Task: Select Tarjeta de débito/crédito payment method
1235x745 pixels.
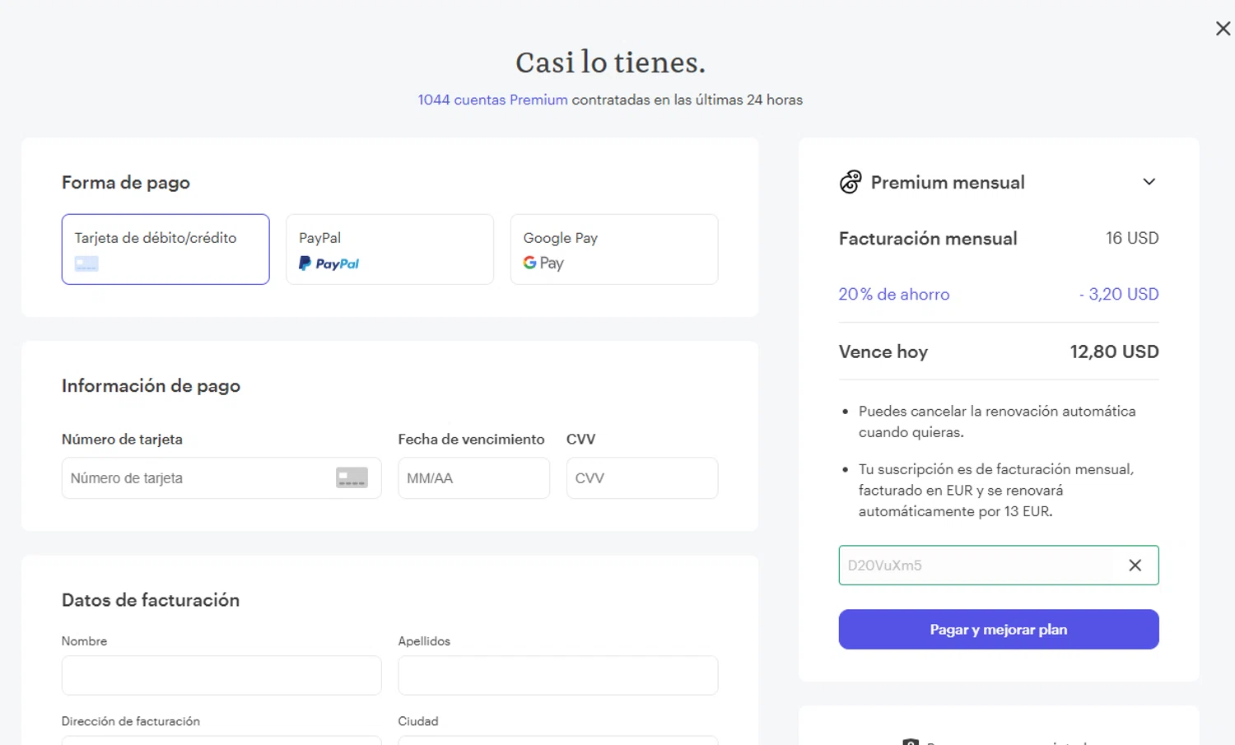Action: pos(165,249)
